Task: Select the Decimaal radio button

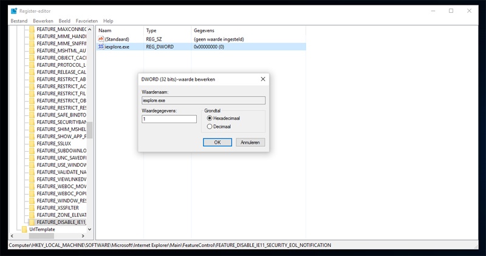Action: coord(210,127)
